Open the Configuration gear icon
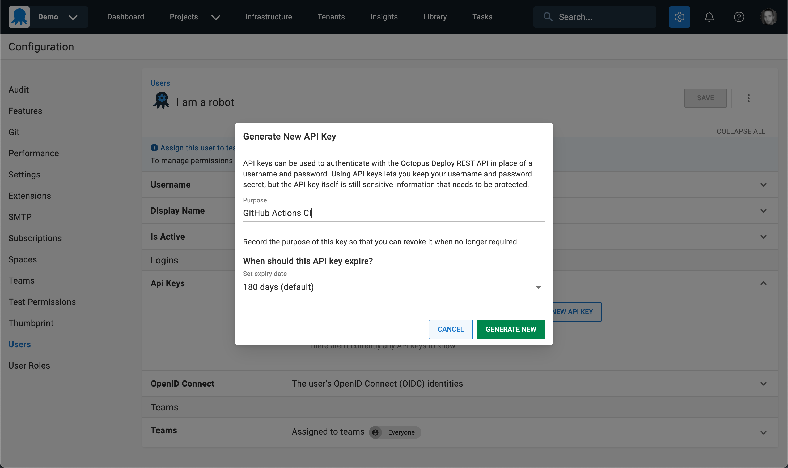 click(679, 17)
